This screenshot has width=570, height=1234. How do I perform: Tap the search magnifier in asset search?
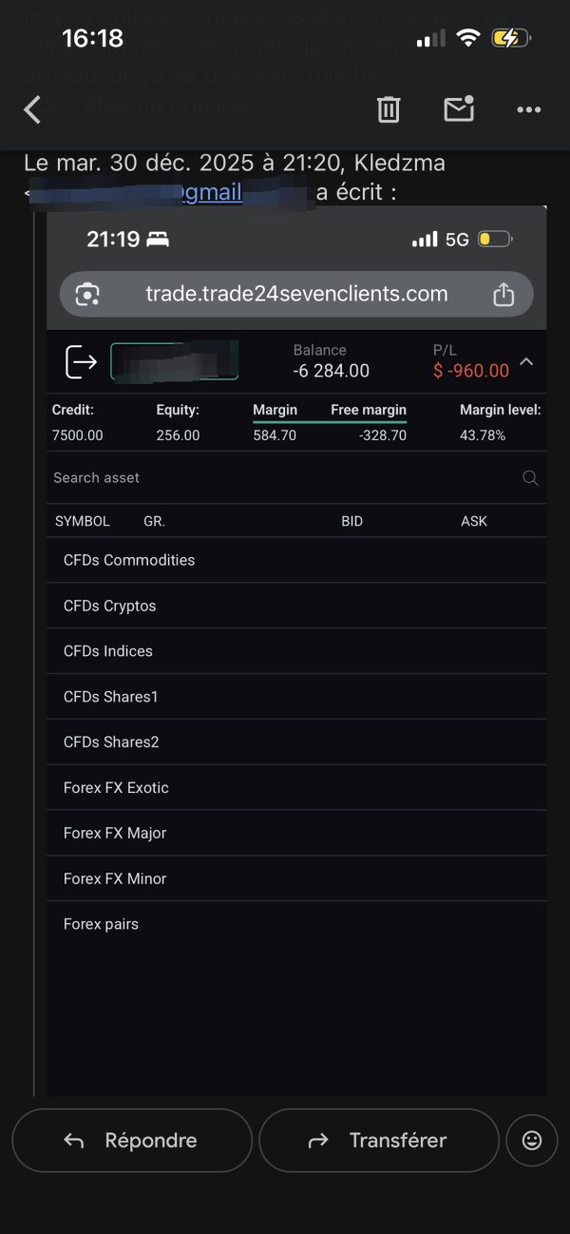[x=531, y=478]
